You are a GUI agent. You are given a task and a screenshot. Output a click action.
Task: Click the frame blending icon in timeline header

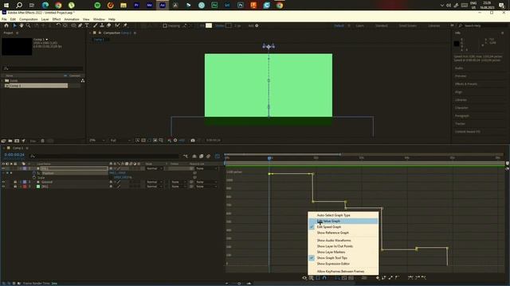coord(202,157)
